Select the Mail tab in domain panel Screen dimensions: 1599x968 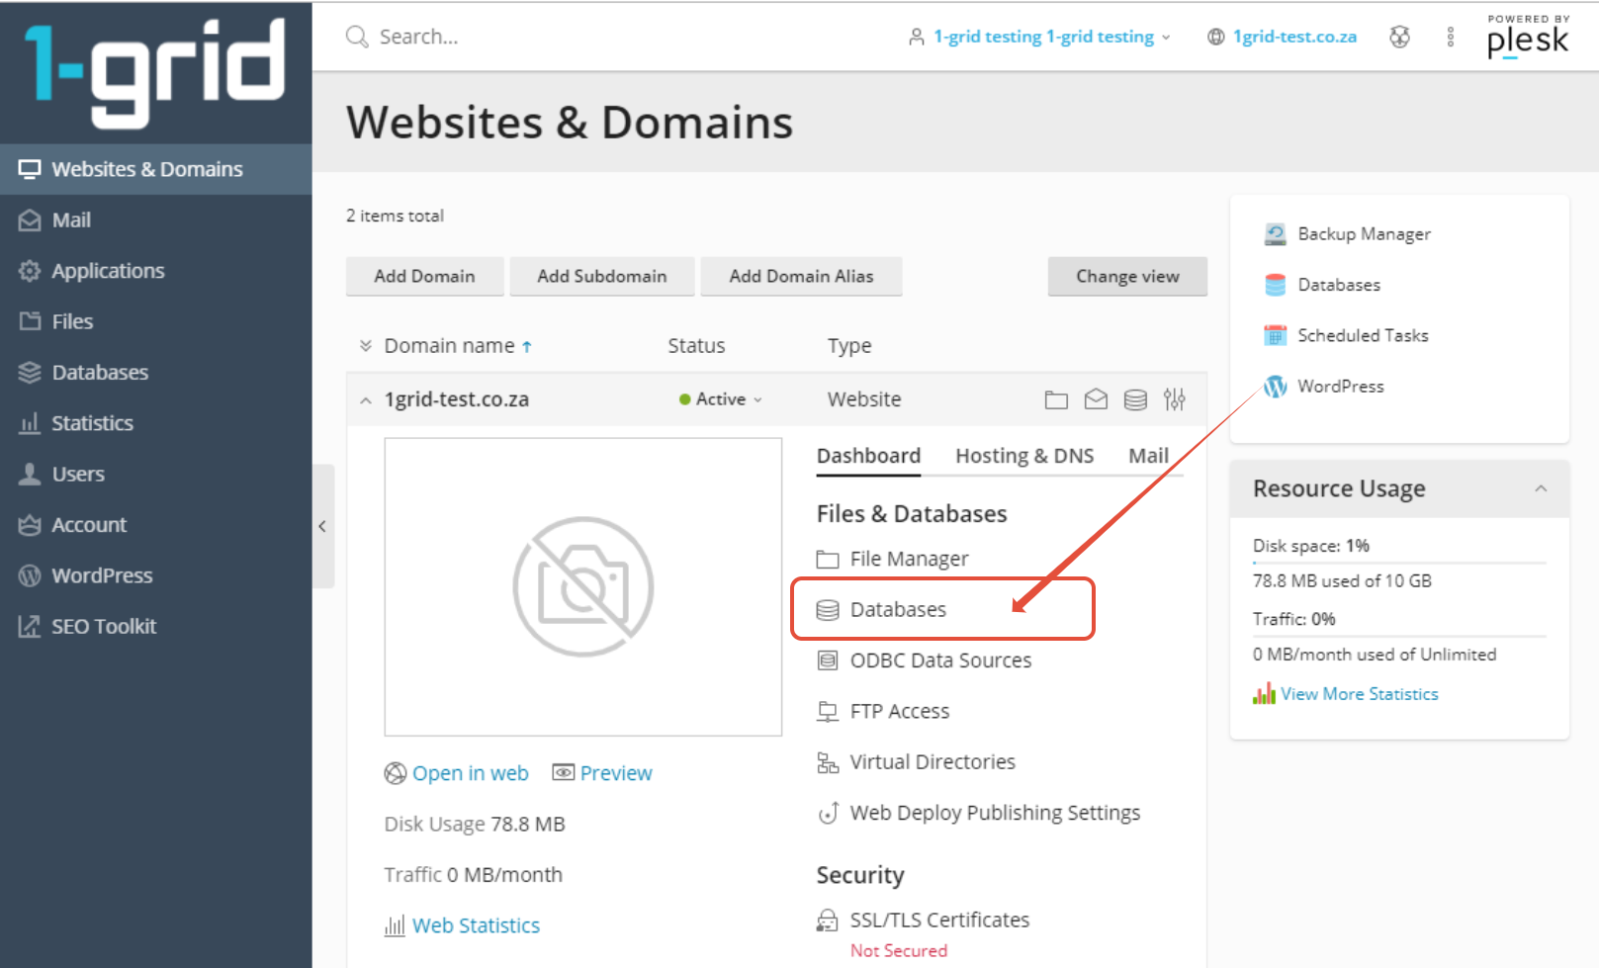(x=1148, y=456)
